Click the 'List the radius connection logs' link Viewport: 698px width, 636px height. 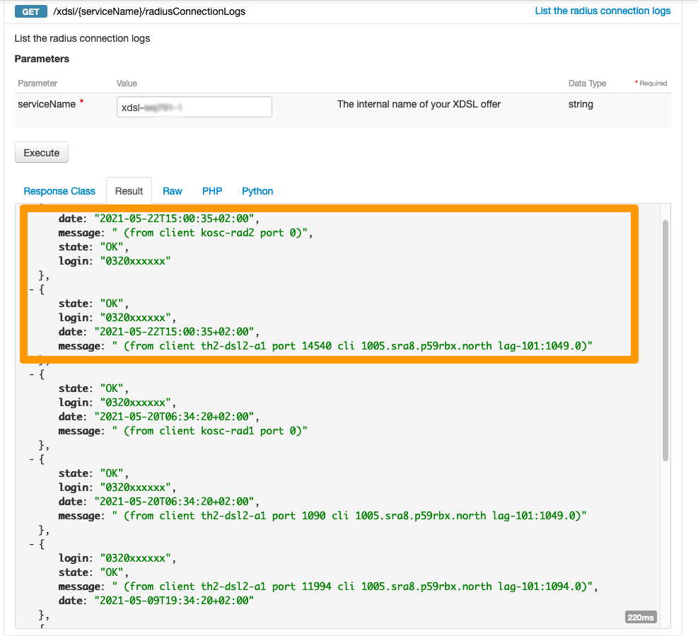603,11
